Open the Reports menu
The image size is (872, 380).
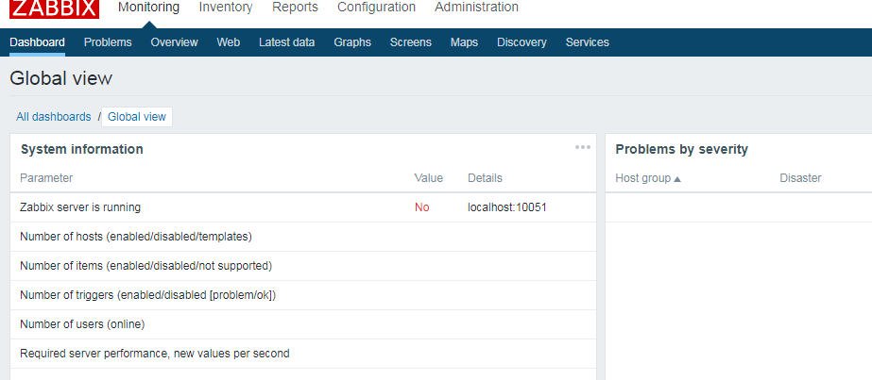pos(296,8)
